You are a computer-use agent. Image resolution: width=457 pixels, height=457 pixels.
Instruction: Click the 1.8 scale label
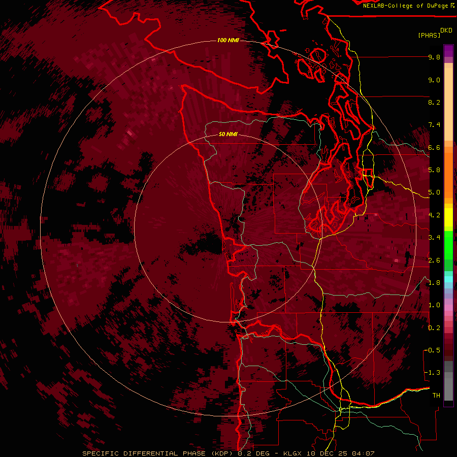point(434,283)
